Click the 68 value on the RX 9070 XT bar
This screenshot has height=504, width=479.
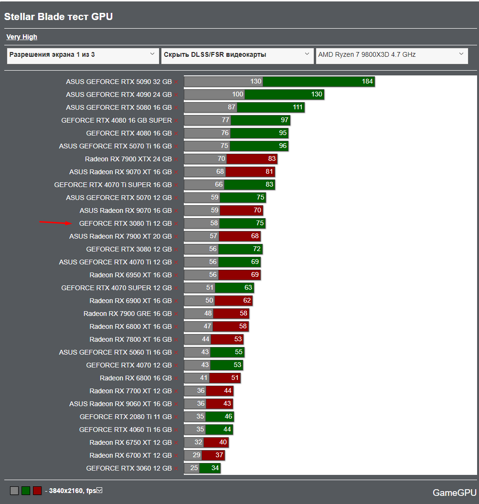(x=220, y=172)
